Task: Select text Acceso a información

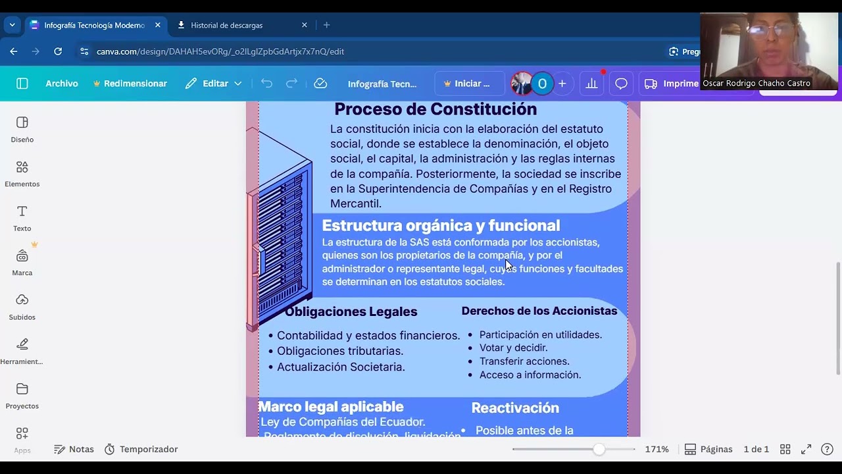Action: pyautogui.click(x=530, y=375)
